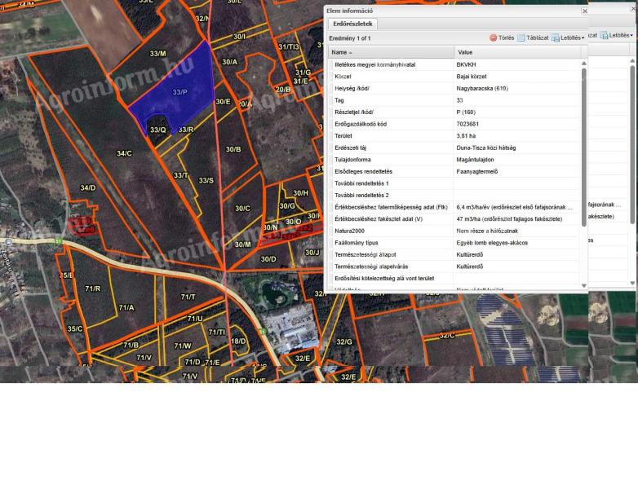This screenshot has height=489, width=638.
Task: Click the 35/C parcel label
Action: pyautogui.click(x=75, y=328)
